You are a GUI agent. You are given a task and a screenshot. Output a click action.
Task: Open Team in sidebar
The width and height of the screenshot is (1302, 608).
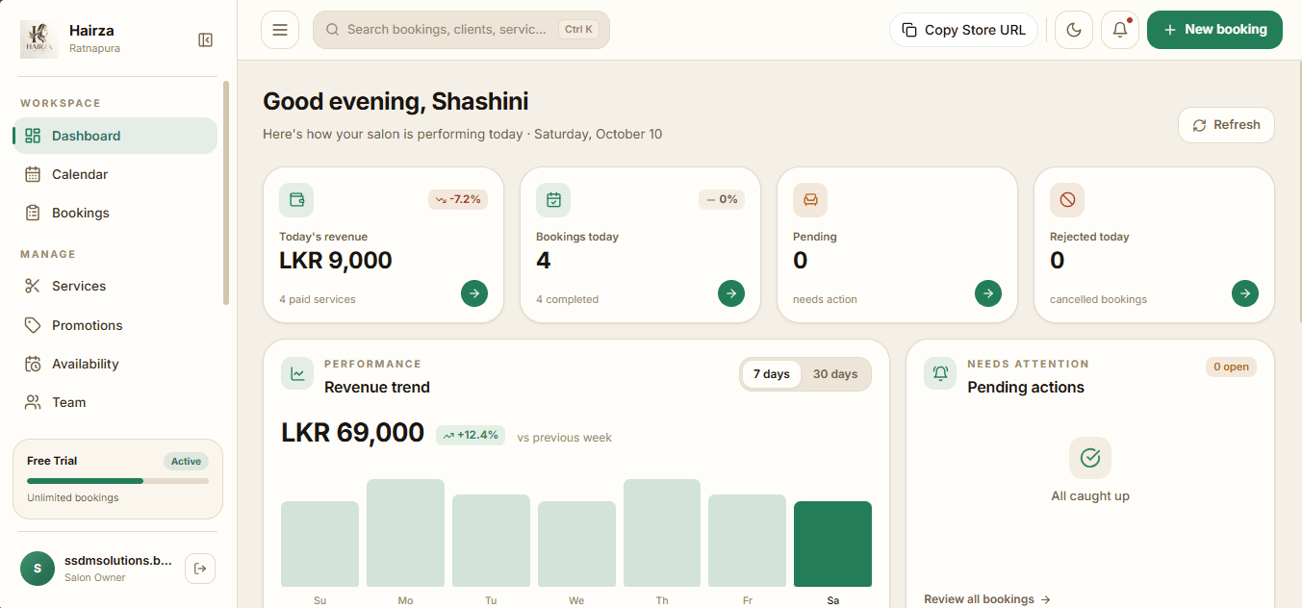[x=115, y=402]
